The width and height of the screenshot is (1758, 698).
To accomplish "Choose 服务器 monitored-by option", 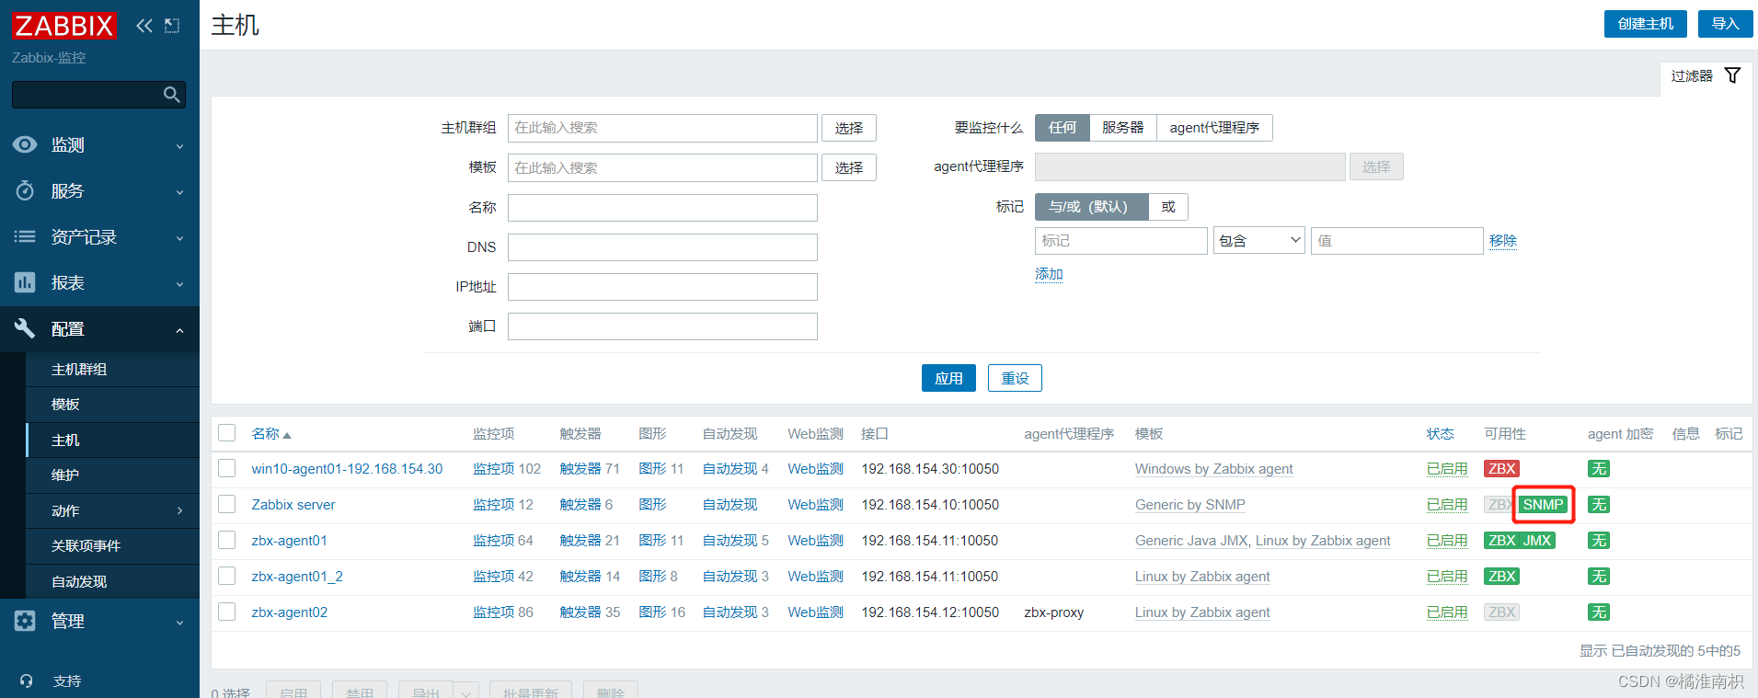I will [1123, 128].
